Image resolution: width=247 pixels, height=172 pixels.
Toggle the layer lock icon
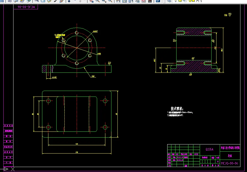pos(190,1)
